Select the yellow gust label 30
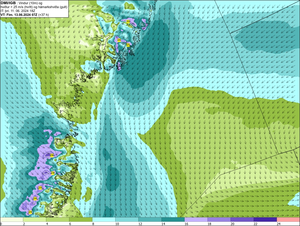Image resolution: width=300 pixels, height=226 pixels. 128,21
